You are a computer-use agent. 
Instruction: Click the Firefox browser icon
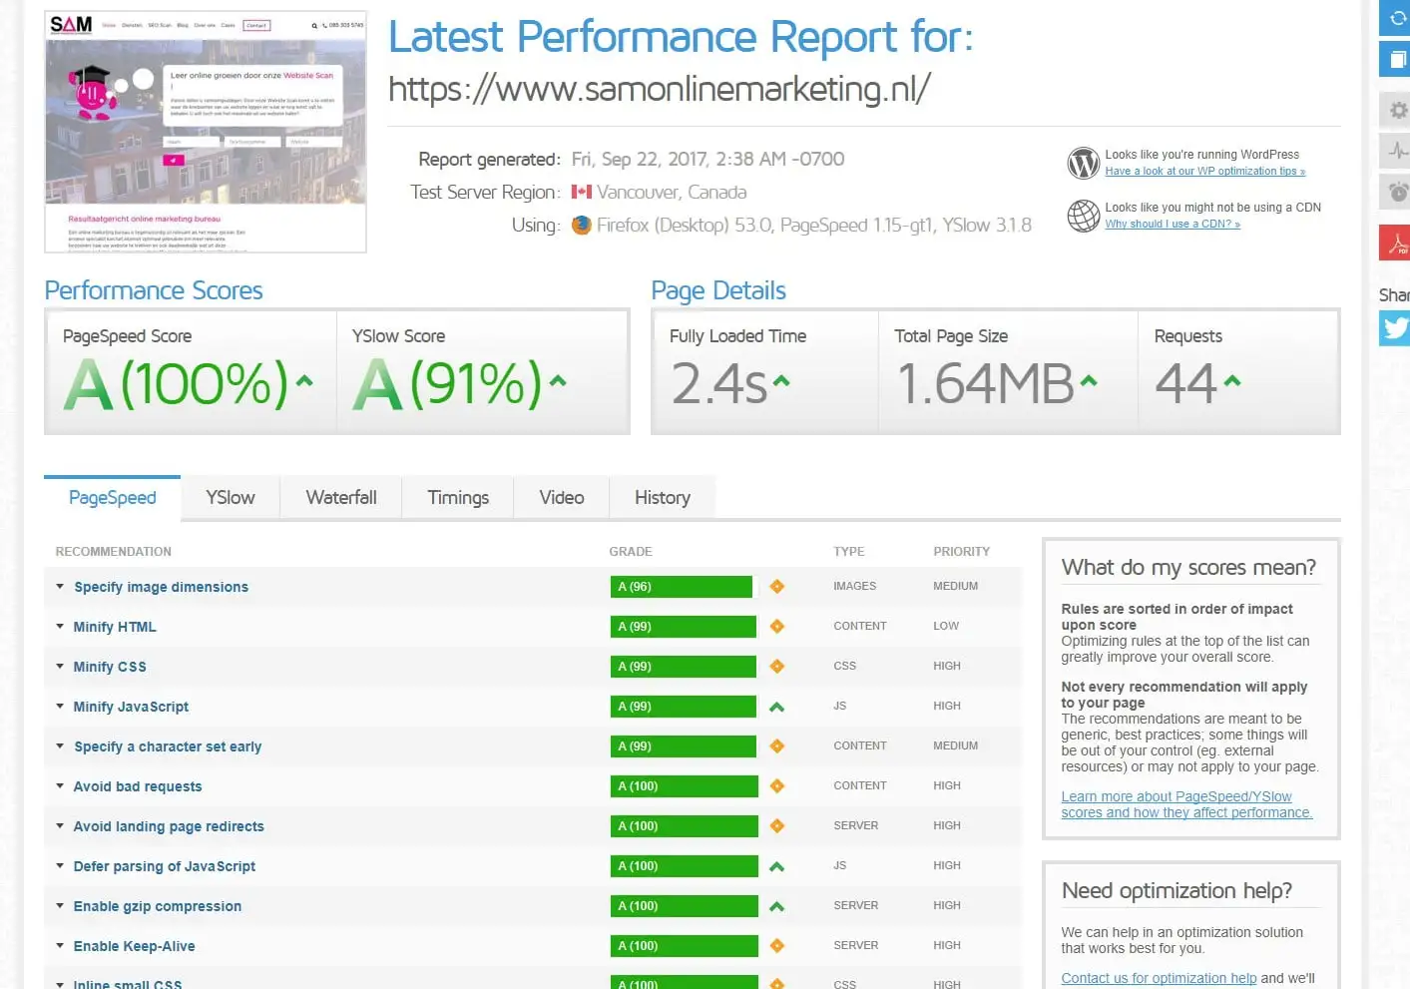(x=582, y=226)
